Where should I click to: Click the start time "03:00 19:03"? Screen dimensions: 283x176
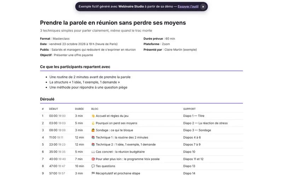[x=57, y=123]
